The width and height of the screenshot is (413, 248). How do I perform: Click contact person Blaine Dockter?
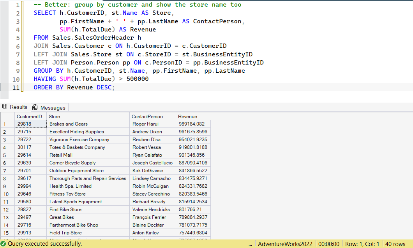(x=152, y=225)
